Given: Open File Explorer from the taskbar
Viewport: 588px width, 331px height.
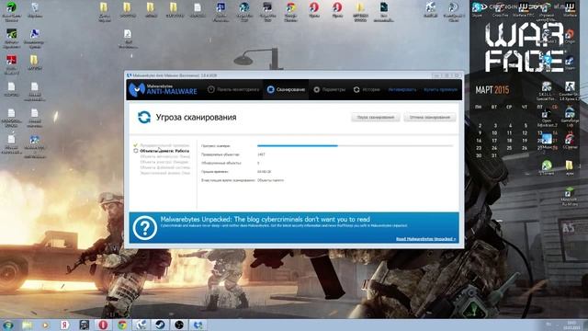Looking at the screenshot, I should coord(27,325).
